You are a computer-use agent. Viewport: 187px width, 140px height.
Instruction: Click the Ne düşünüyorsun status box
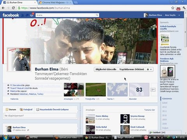click(40, 115)
